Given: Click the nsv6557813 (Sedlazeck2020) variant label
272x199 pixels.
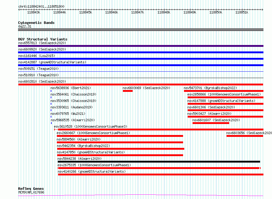Looking at the screenshot, I should [x=42, y=43].
